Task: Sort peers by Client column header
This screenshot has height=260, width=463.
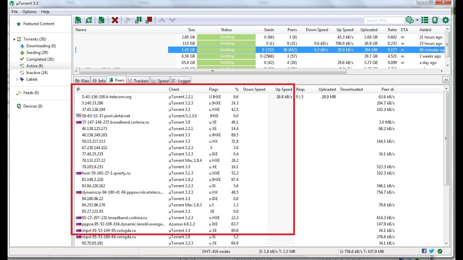Action: (187, 90)
